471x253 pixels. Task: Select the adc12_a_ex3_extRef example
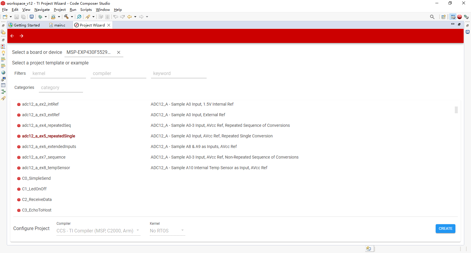point(41,115)
